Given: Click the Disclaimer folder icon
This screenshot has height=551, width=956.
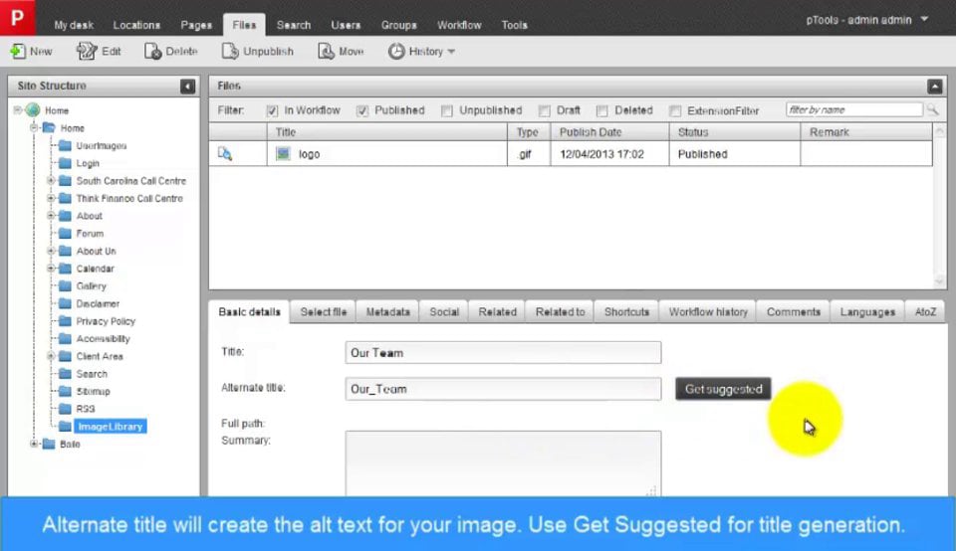Looking at the screenshot, I should click(x=65, y=303).
